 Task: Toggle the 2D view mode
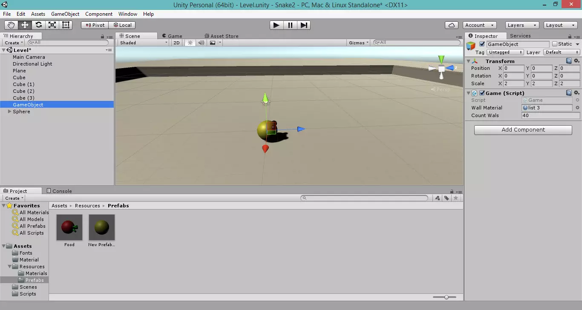[x=176, y=43]
